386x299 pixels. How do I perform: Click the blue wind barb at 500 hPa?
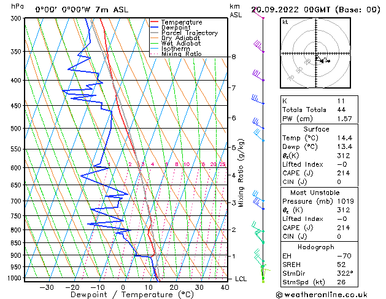258,124
